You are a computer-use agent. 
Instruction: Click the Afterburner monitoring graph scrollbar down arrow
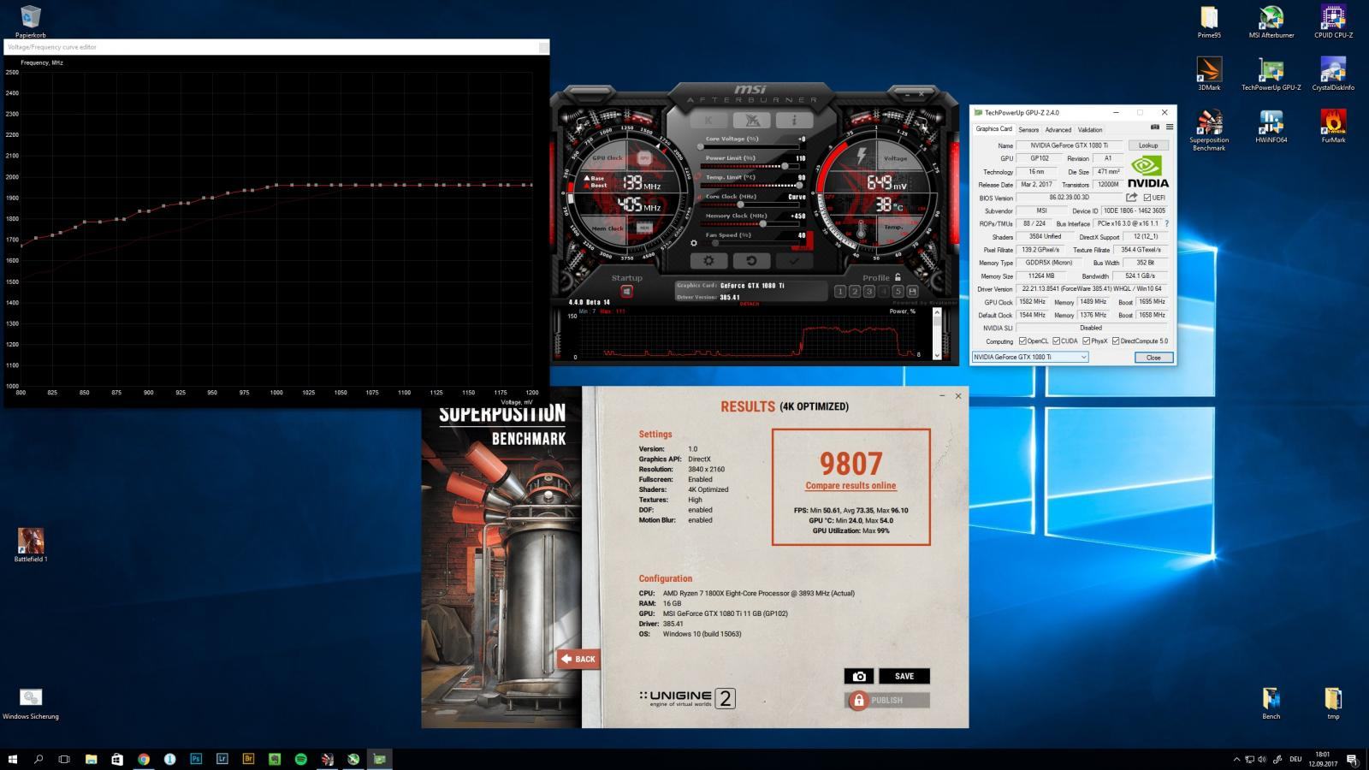tap(937, 354)
